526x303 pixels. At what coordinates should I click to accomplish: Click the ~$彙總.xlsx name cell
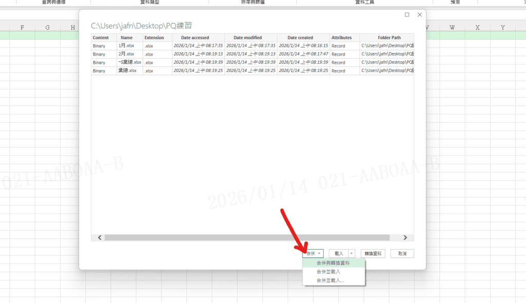(x=129, y=62)
